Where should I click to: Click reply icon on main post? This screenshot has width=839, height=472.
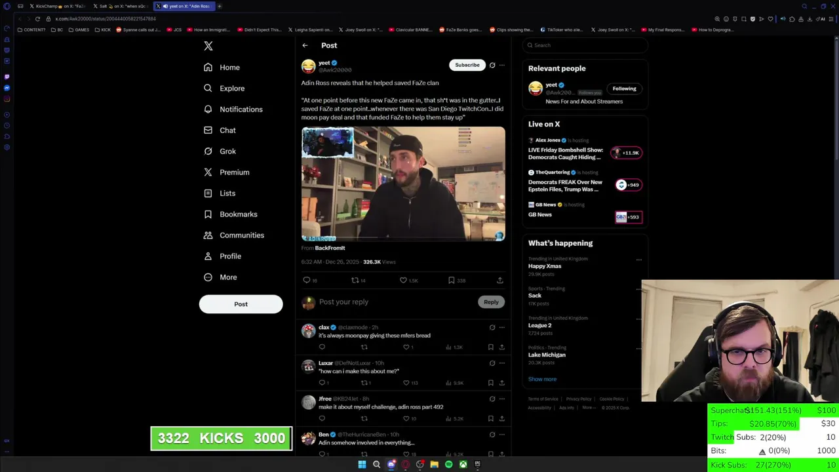coord(306,280)
